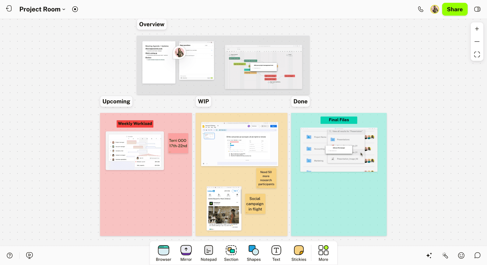Click the green Share button

point(455,9)
